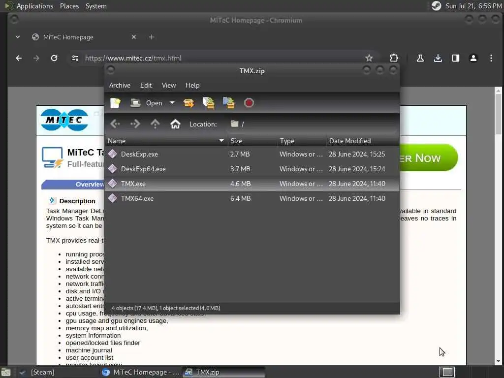The height and width of the screenshot is (378, 504).
Task: Open Chromium profile avatar icon
Action: (x=473, y=58)
